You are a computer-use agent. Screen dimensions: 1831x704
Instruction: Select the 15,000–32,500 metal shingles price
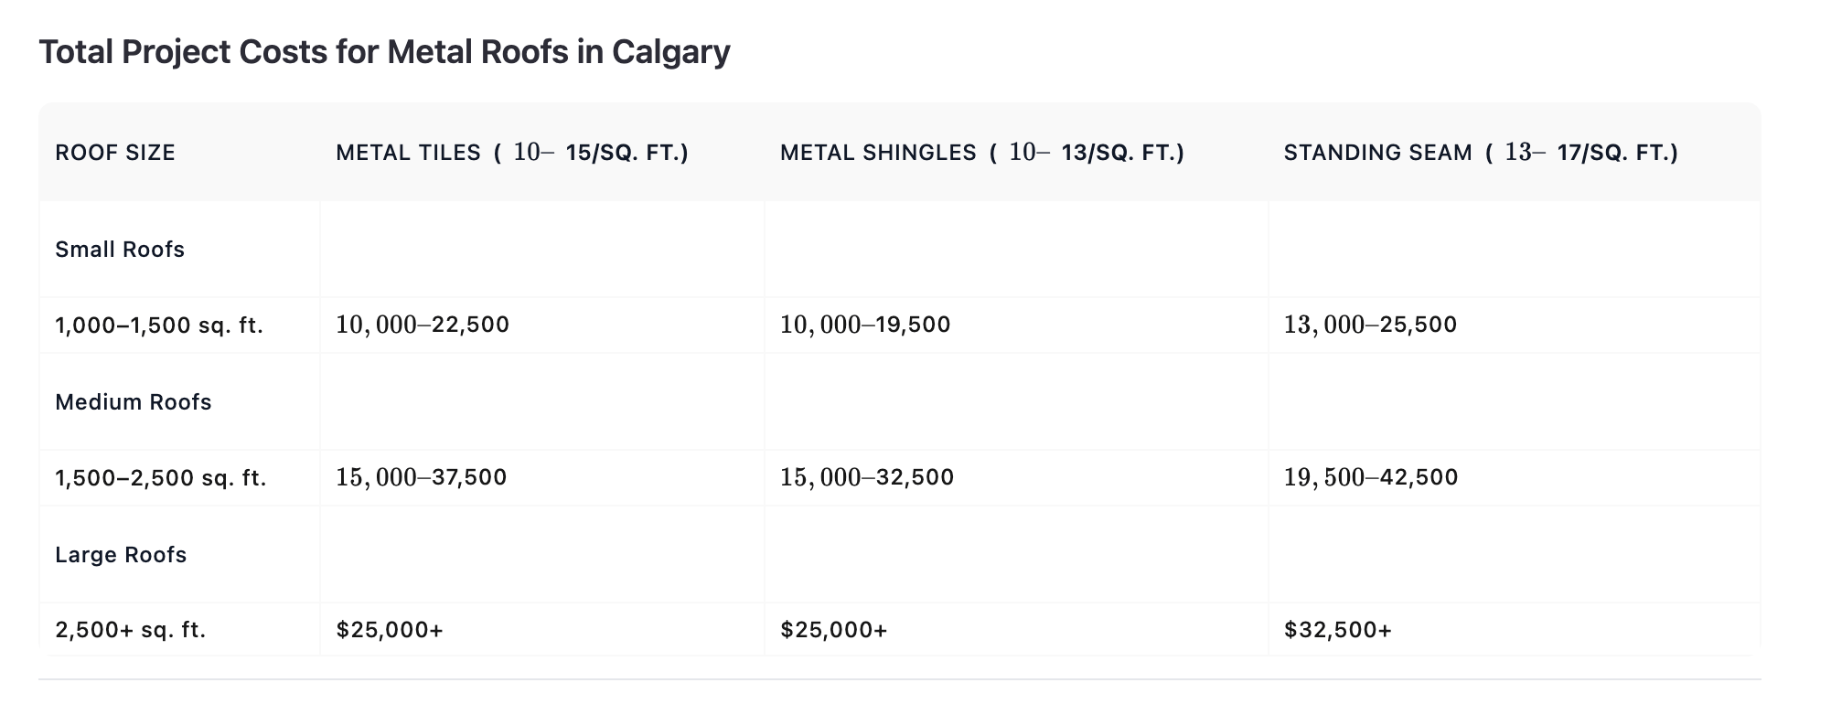[867, 477]
